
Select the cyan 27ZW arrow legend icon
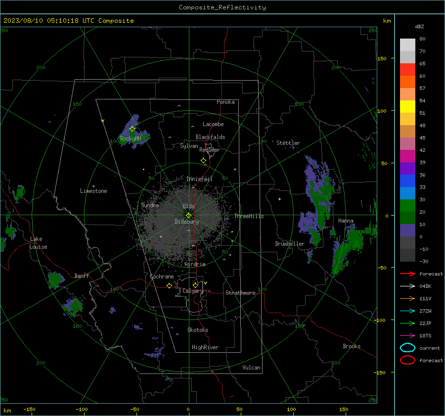coord(407,311)
